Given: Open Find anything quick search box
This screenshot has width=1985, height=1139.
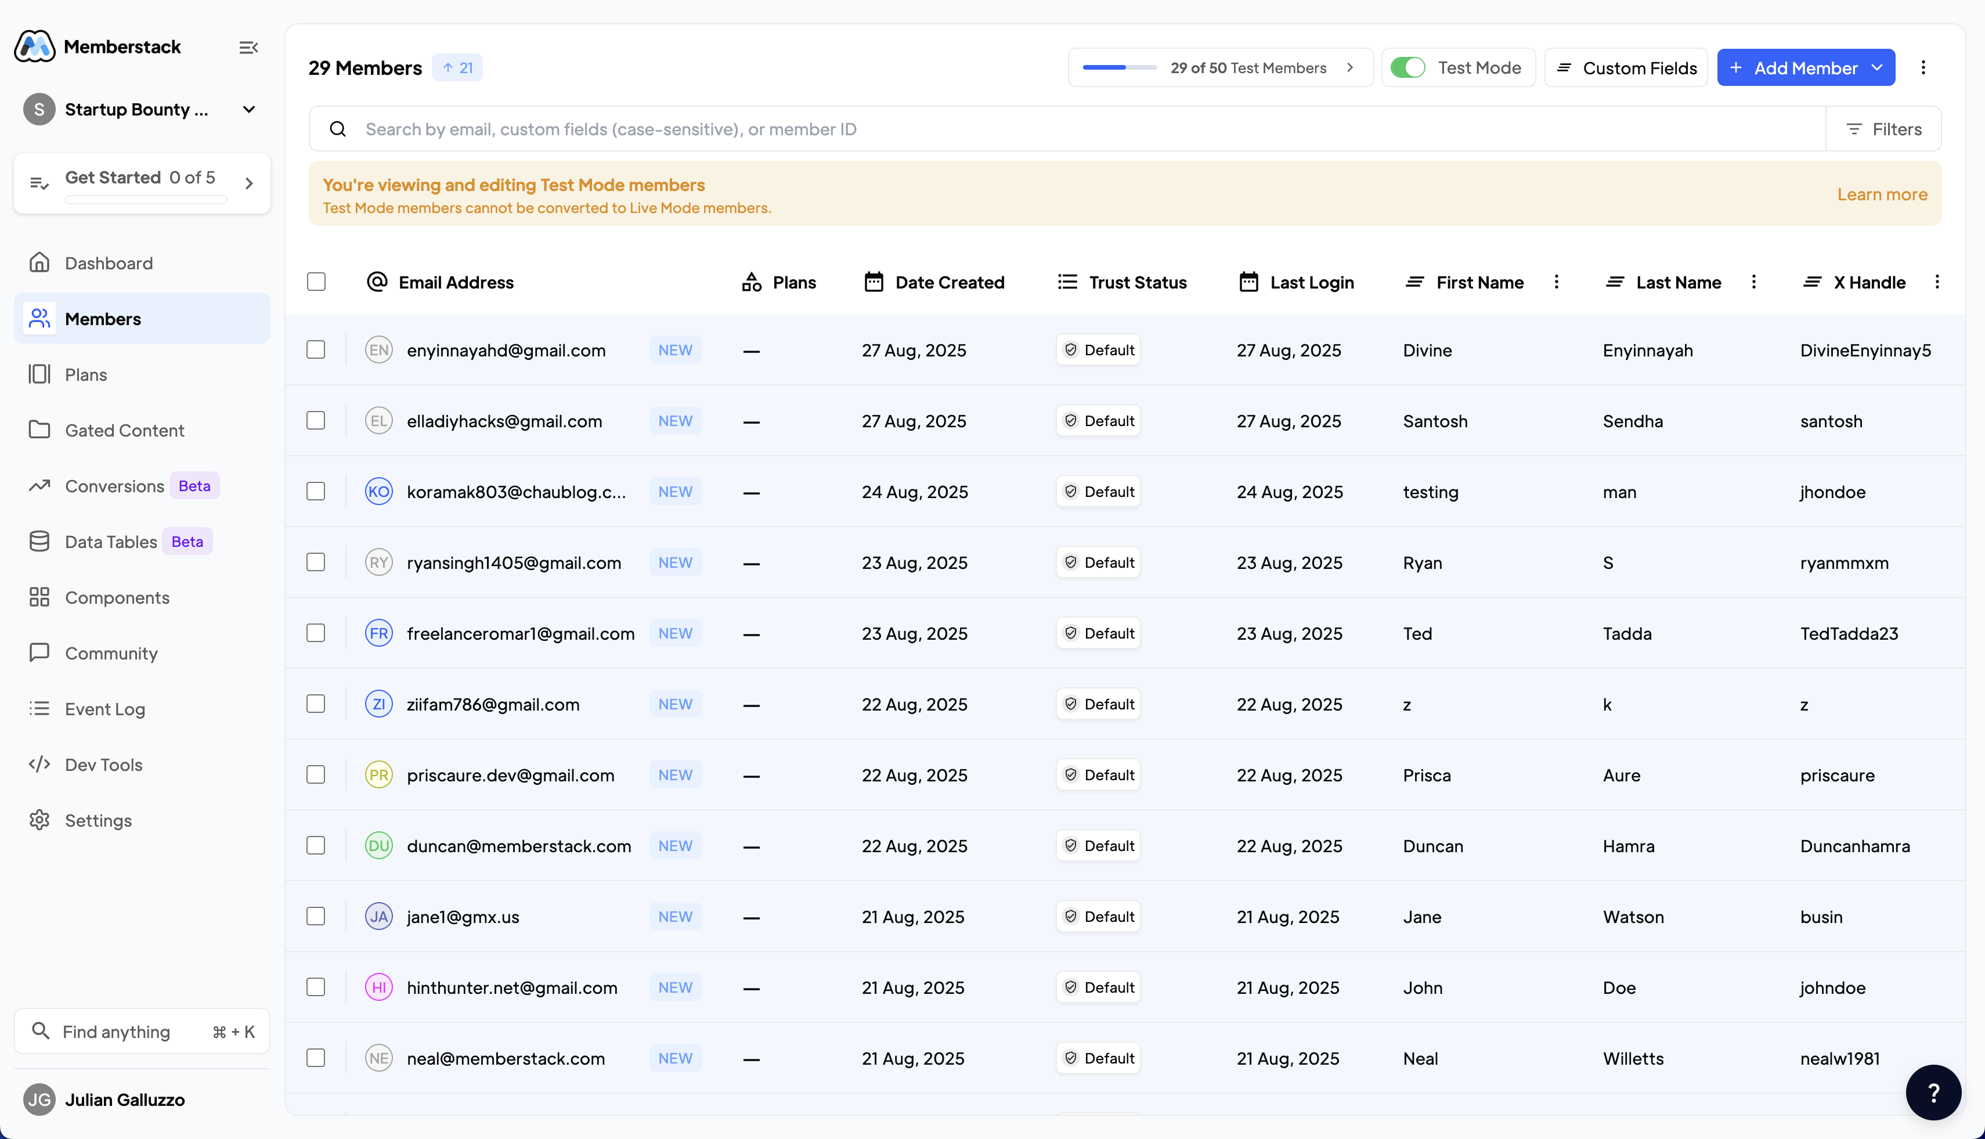Looking at the screenshot, I should (142, 1032).
